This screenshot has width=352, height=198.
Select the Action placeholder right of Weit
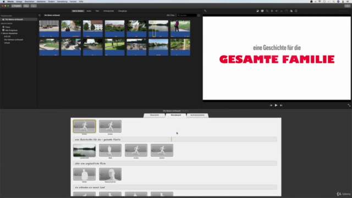[136, 150]
